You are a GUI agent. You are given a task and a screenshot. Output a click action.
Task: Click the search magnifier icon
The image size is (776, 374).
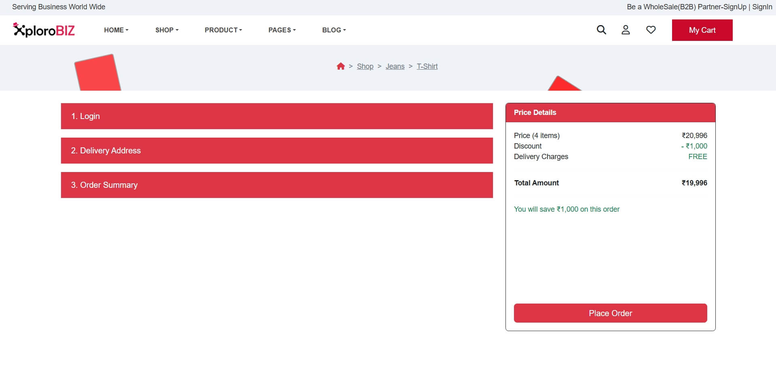601,30
